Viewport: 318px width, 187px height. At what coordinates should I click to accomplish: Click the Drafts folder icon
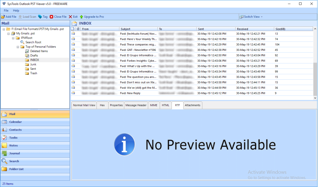pyautogui.click(x=27, y=56)
